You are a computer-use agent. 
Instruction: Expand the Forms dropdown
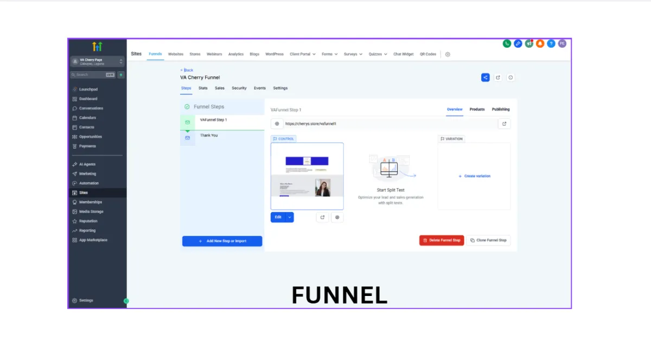click(x=329, y=54)
